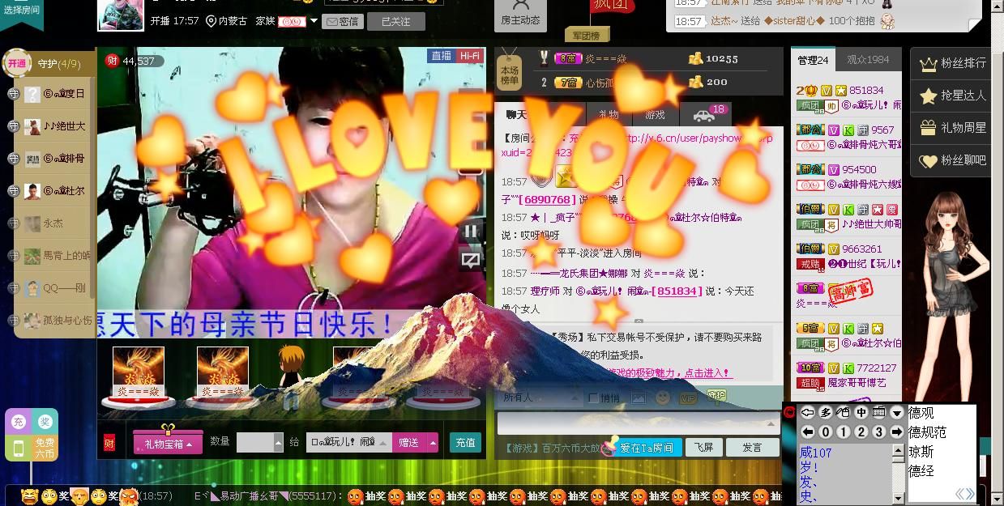Screen dimensions: 1004x506
Task: Toggle the 悄悄 whisper checkbox
Action: tap(593, 398)
